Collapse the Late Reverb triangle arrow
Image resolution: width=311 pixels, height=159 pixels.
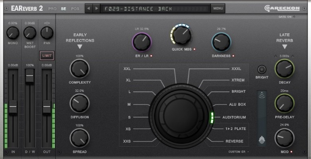pos(285,47)
